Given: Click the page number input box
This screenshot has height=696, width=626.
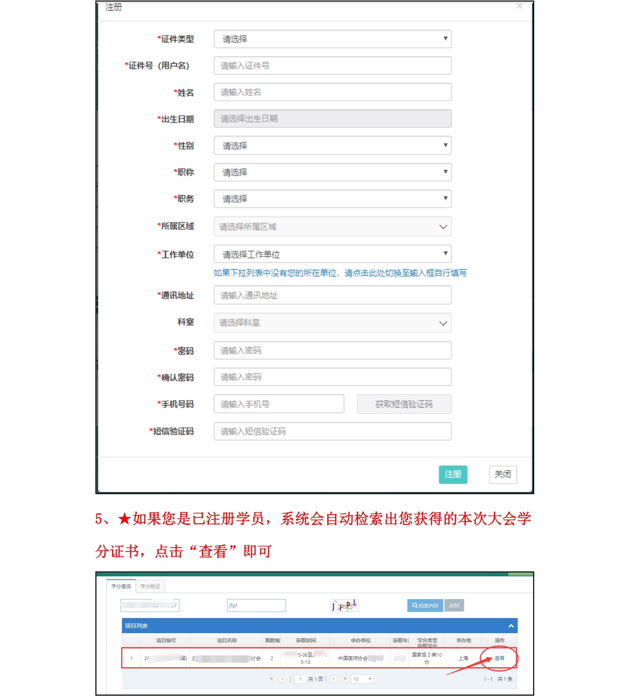Looking at the screenshot, I should 300,679.
